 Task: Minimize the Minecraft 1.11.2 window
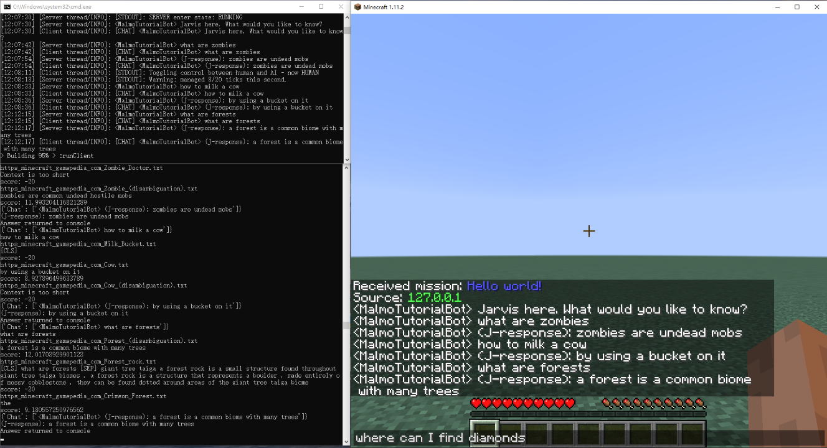tap(778, 6)
